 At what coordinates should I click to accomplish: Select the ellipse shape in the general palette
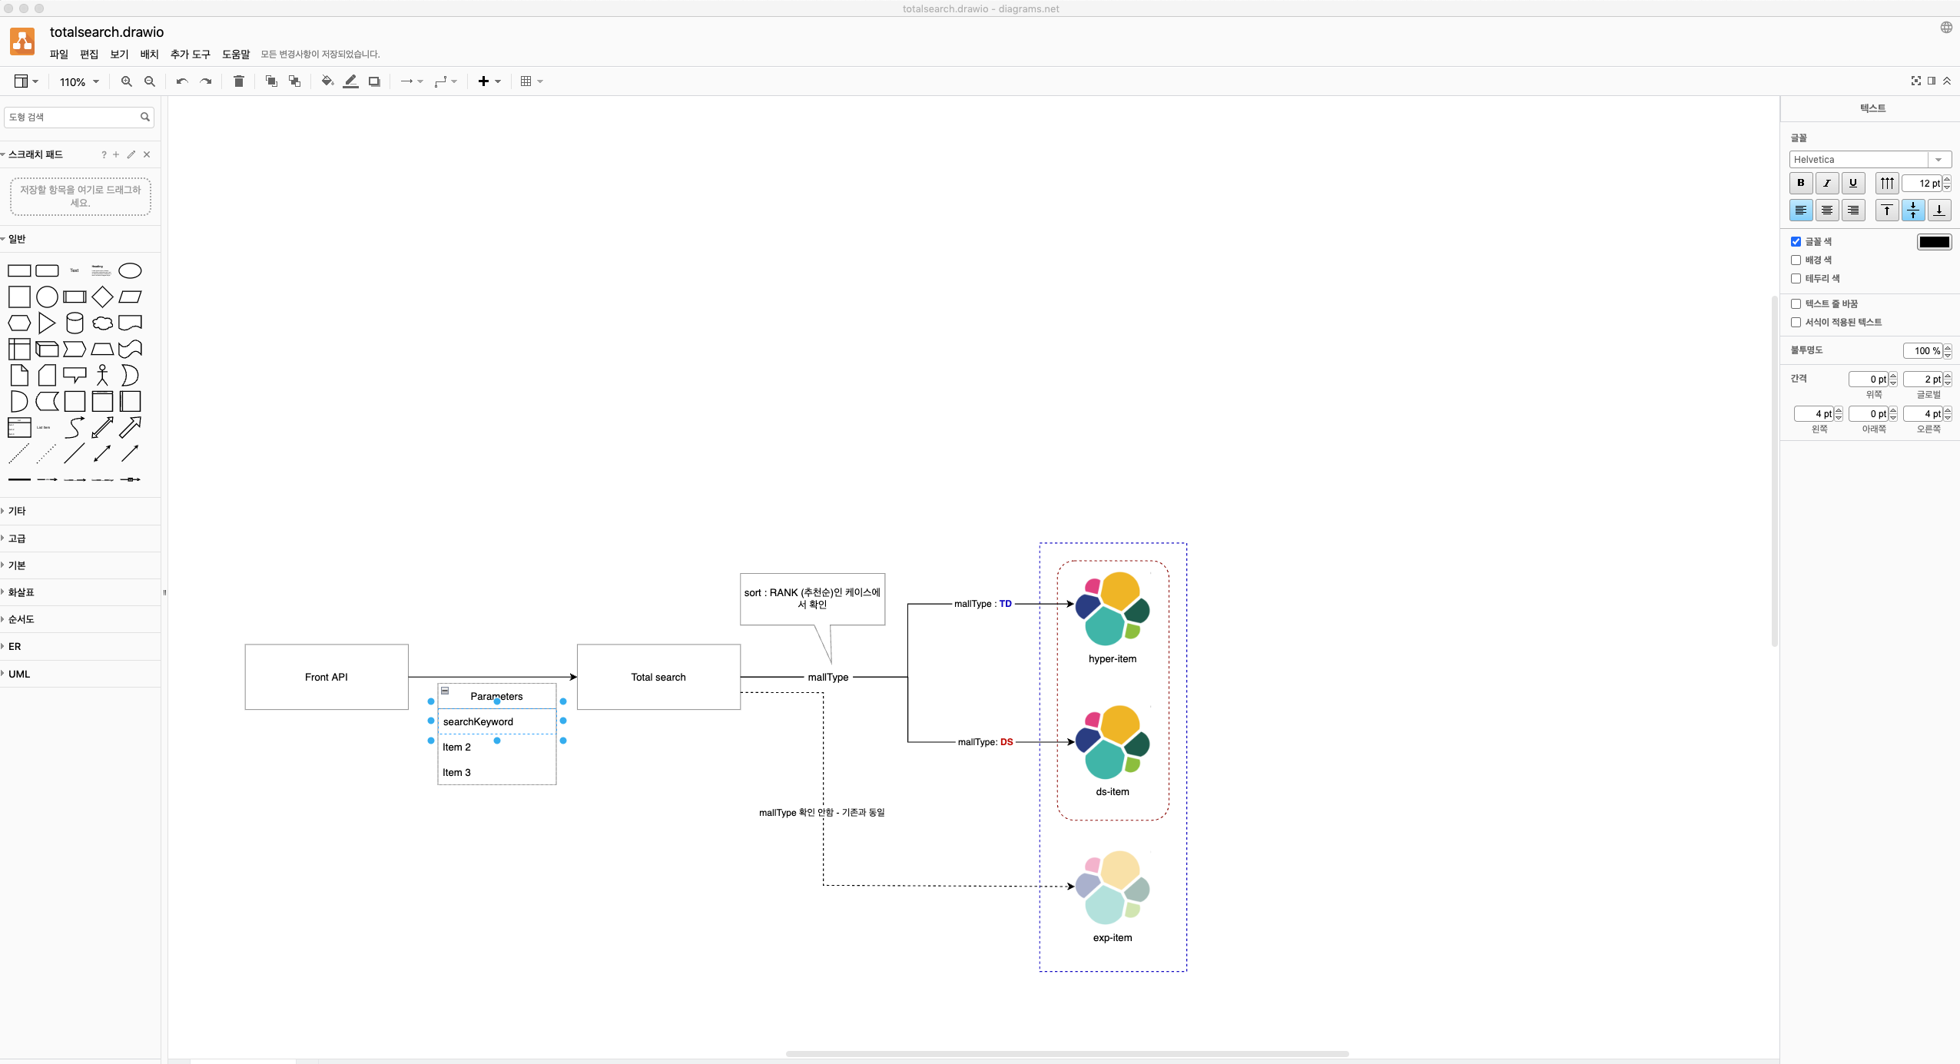130,270
